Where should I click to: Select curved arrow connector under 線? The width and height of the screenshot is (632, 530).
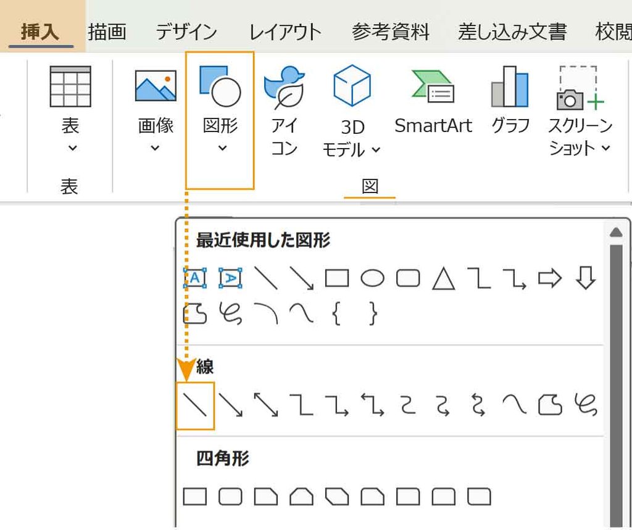(x=443, y=405)
